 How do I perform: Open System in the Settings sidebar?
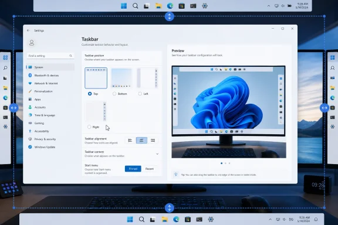click(x=50, y=67)
